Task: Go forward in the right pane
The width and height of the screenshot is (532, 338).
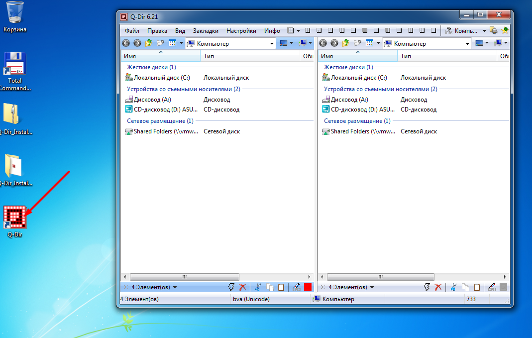Action: point(334,43)
